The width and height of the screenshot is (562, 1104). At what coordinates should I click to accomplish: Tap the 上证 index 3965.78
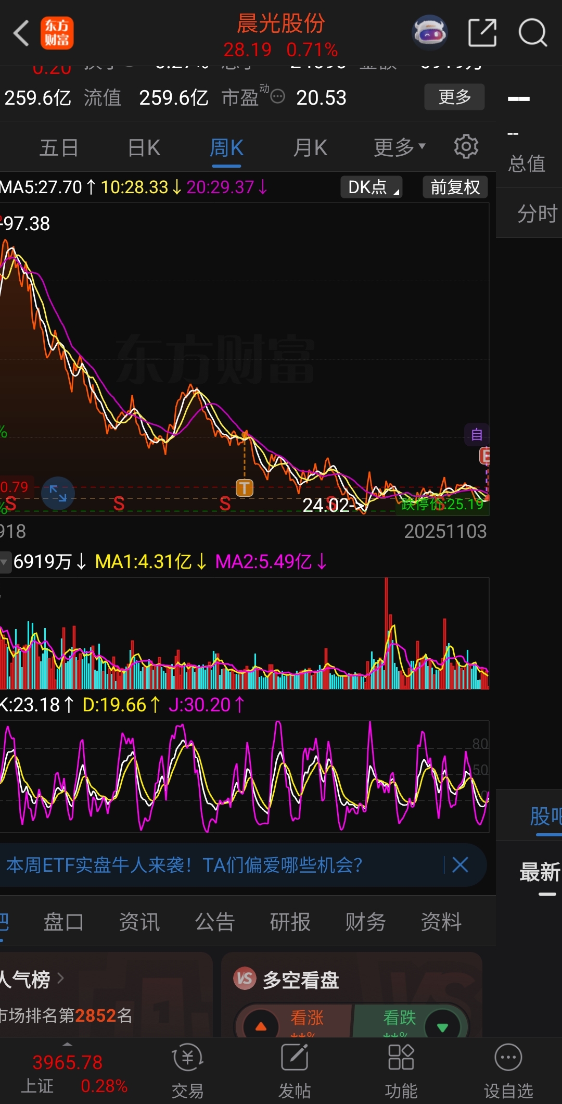[x=68, y=1062]
